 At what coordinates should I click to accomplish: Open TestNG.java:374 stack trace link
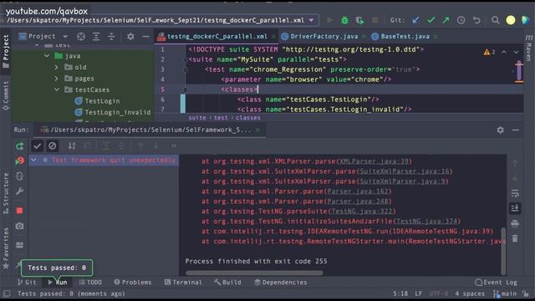(x=427, y=221)
